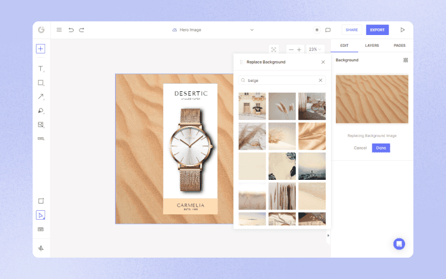446x279 pixels.
Task: Choose the dried reeds close-up thumbnail
Action: coord(282,196)
